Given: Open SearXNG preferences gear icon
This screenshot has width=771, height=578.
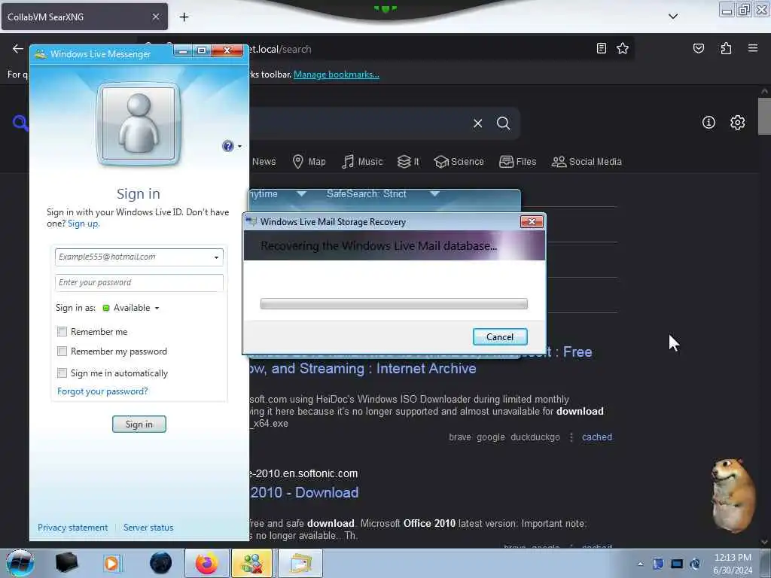Looking at the screenshot, I should (737, 123).
